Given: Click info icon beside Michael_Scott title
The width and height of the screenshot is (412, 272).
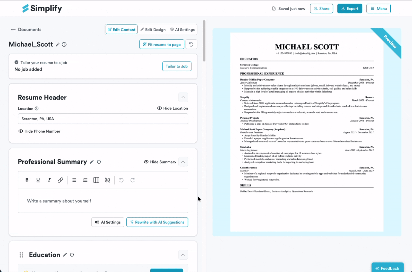Looking at the screenshot, I should tap(64, 45).
